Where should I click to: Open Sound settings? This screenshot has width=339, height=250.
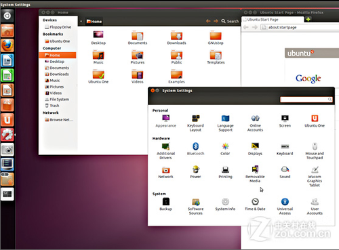[x=285, y=172]
